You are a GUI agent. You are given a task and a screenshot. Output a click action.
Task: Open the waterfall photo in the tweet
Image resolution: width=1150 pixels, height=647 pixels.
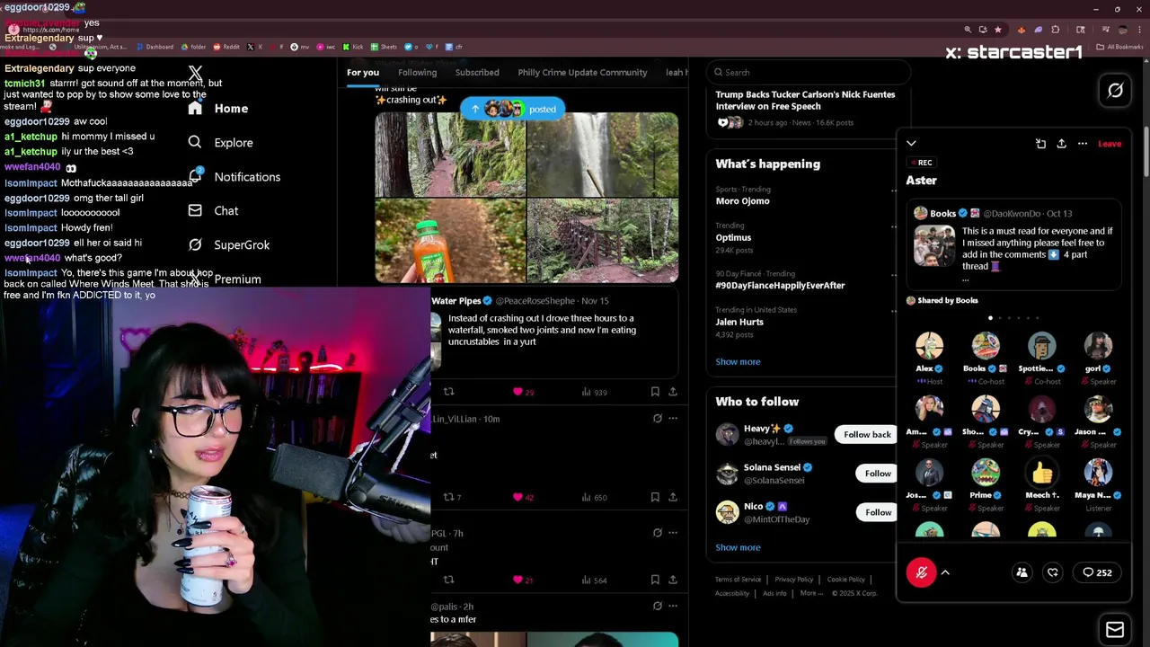[602, 155]
